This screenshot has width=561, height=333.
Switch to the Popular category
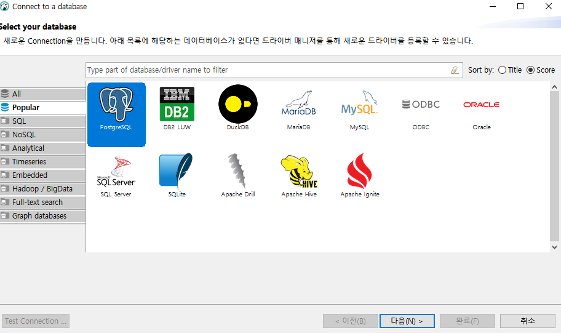tap(43, 108)
